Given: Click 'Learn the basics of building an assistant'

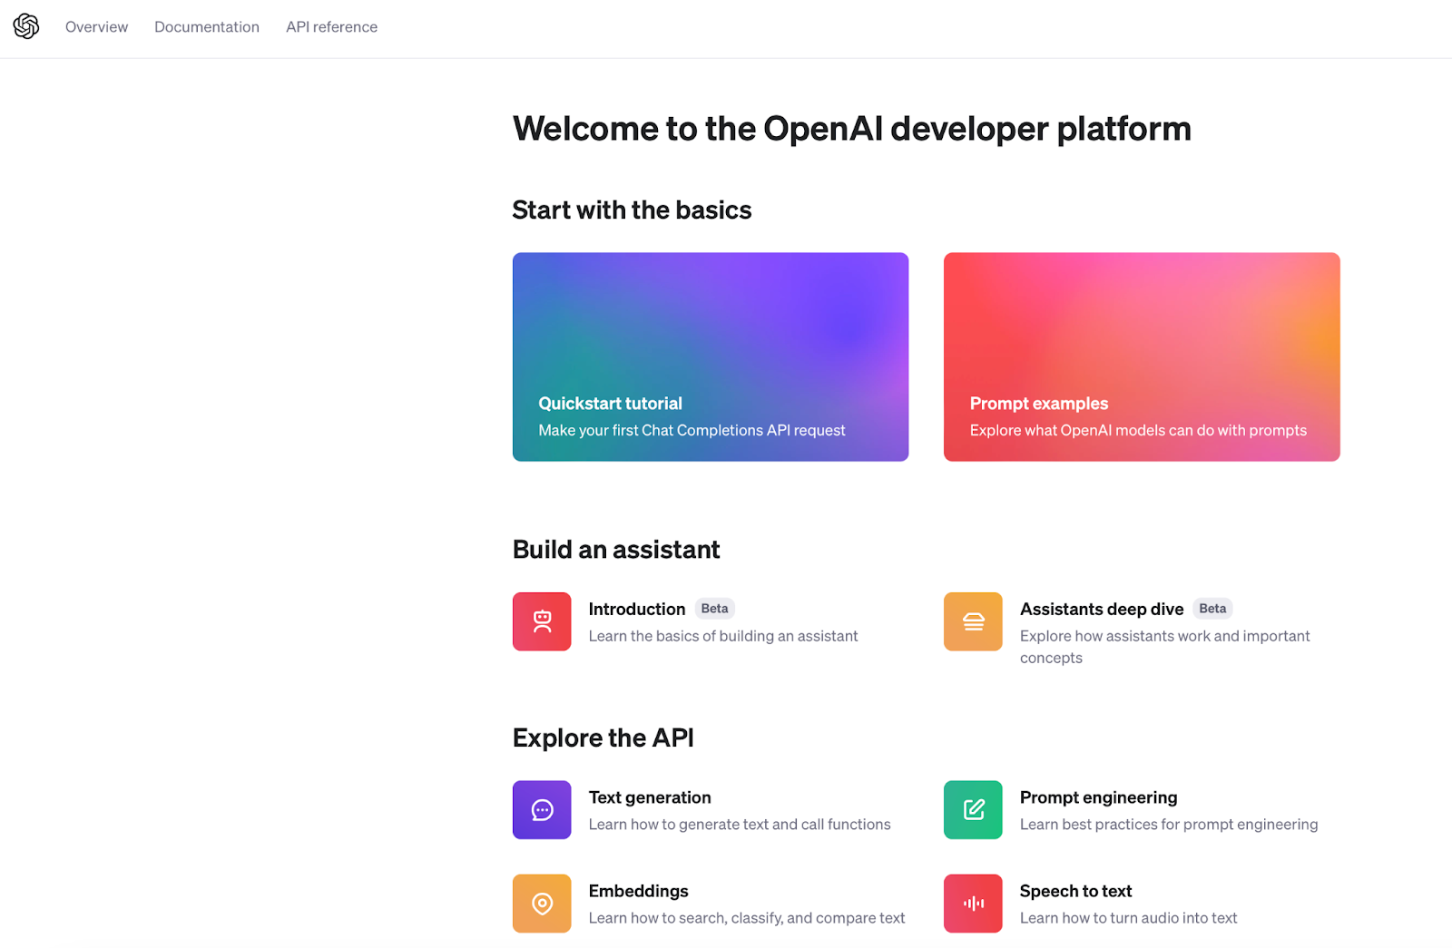Looking at the screenshot, I should tap(723, 636).
